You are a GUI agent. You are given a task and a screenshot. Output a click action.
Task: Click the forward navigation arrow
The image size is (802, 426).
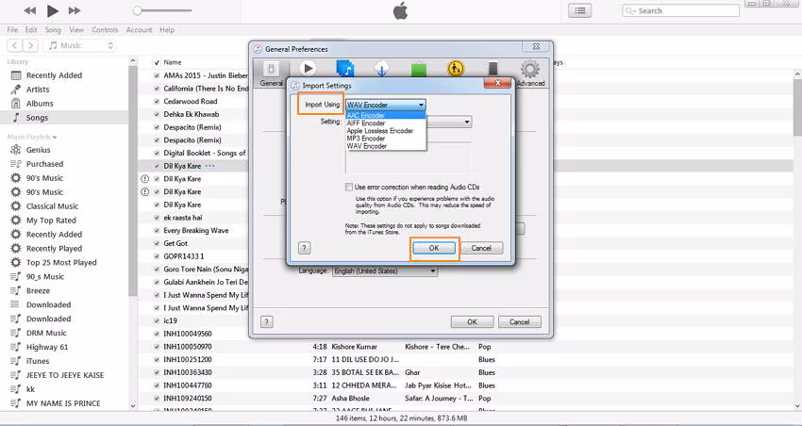(x=31, y=45)
